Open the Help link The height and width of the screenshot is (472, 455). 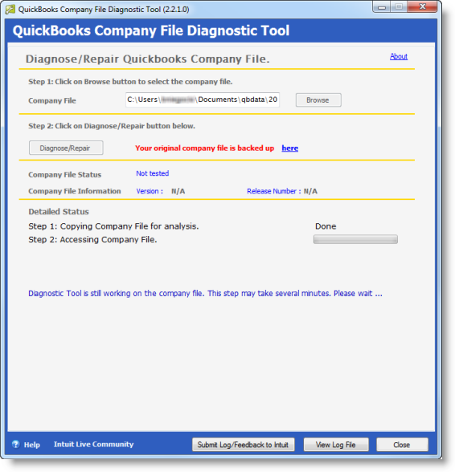[x=32, y=445]
